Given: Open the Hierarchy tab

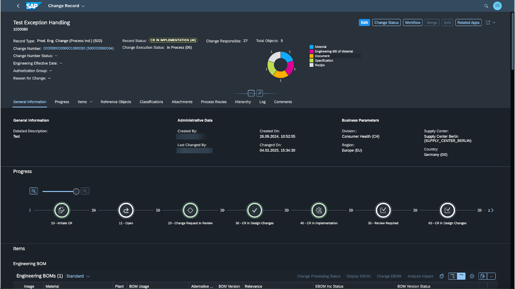Looking at the screenshot, I should pos(243,102).
